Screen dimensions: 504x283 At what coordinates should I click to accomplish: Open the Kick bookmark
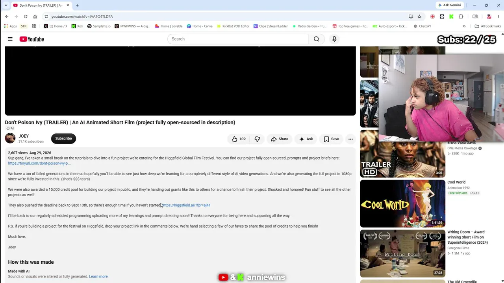77,26
